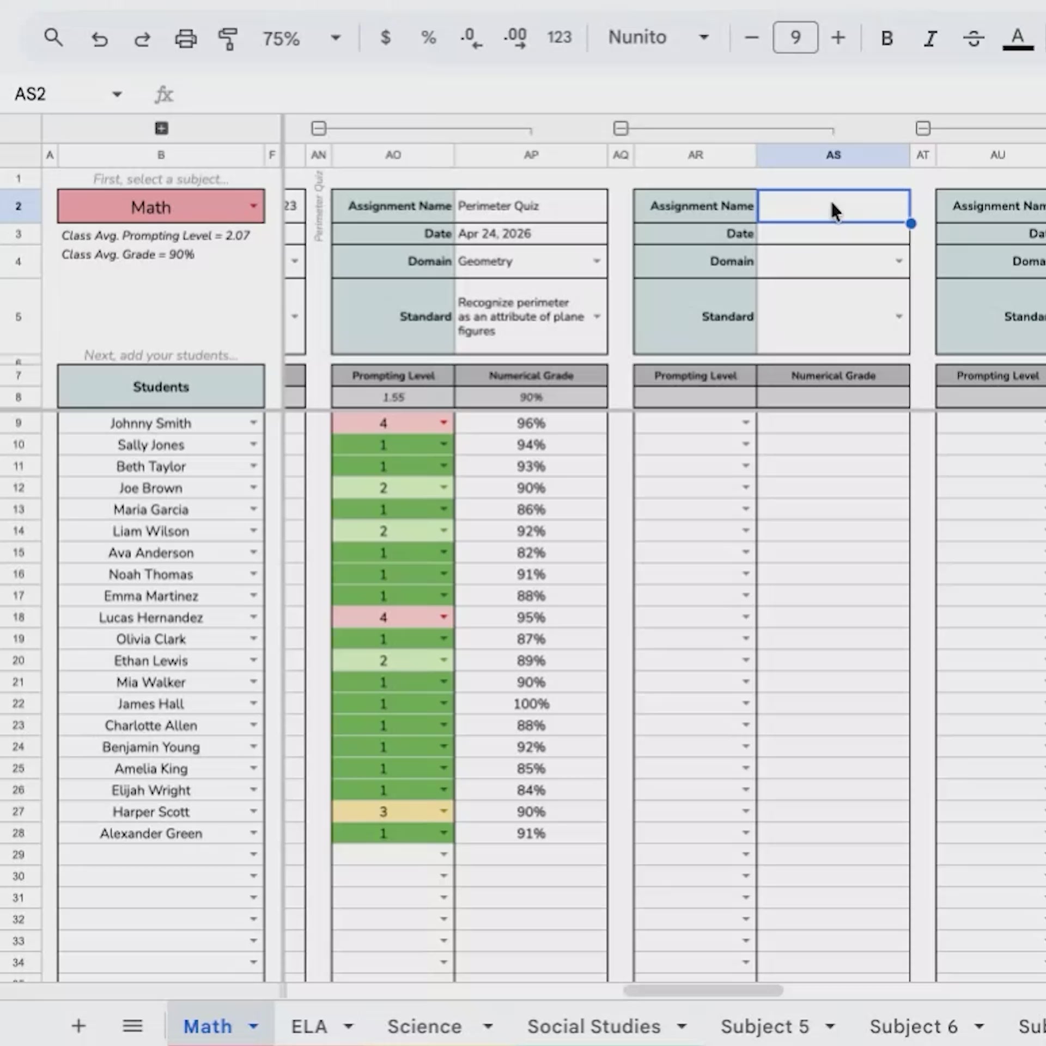Click the font size input field
Image resolution: width=1046 pixels, height=1046 pixels.
pyautogui.click(x=795, y=38)
